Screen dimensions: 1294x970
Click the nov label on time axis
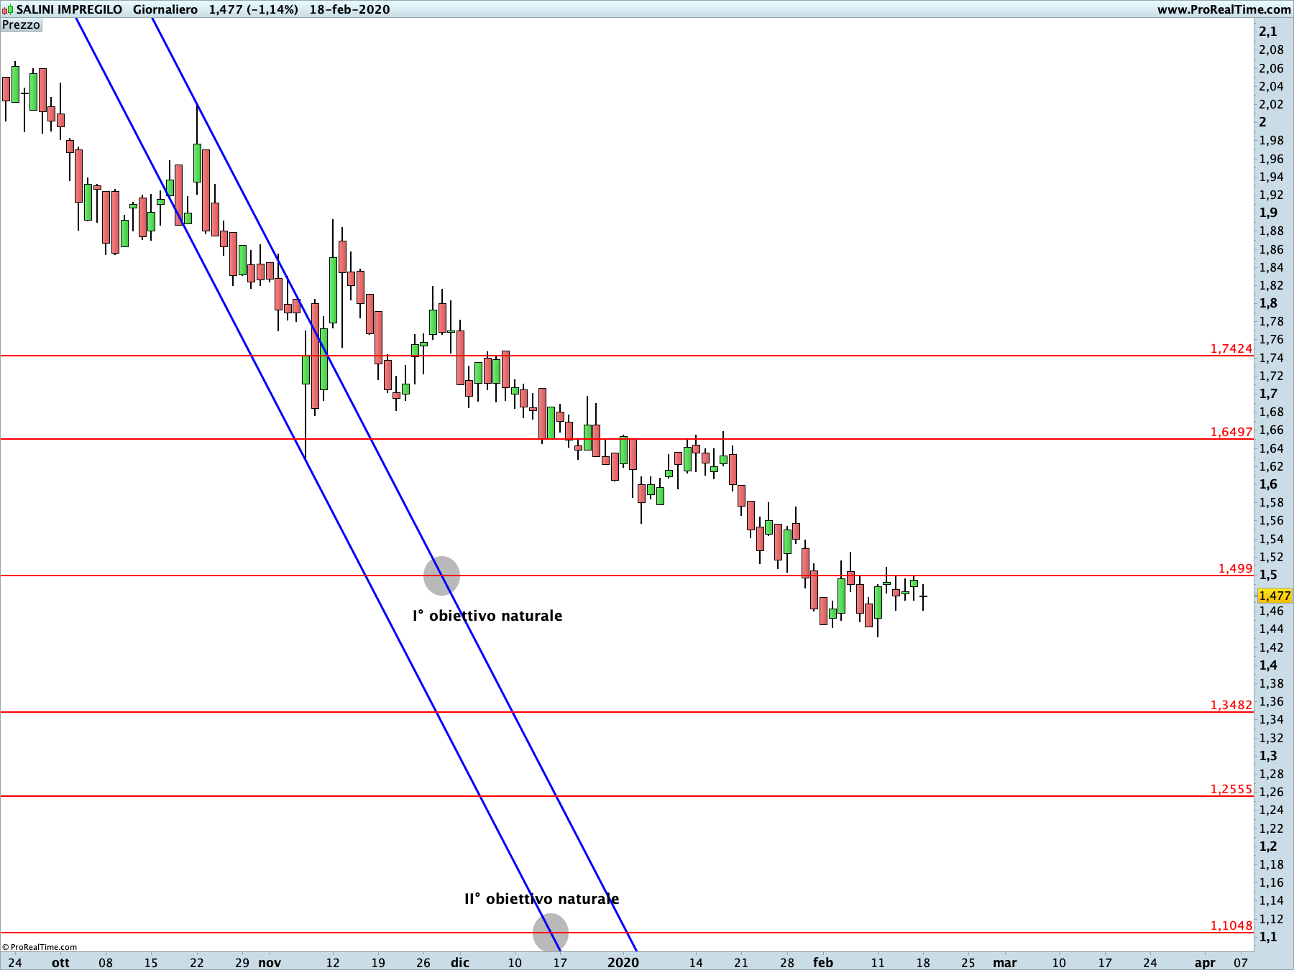pyautogui.click(x=270, y=962)
